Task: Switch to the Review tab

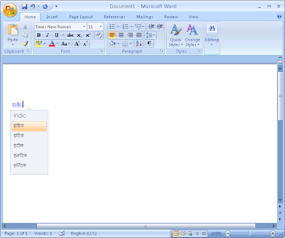Action: coord(171,17)
